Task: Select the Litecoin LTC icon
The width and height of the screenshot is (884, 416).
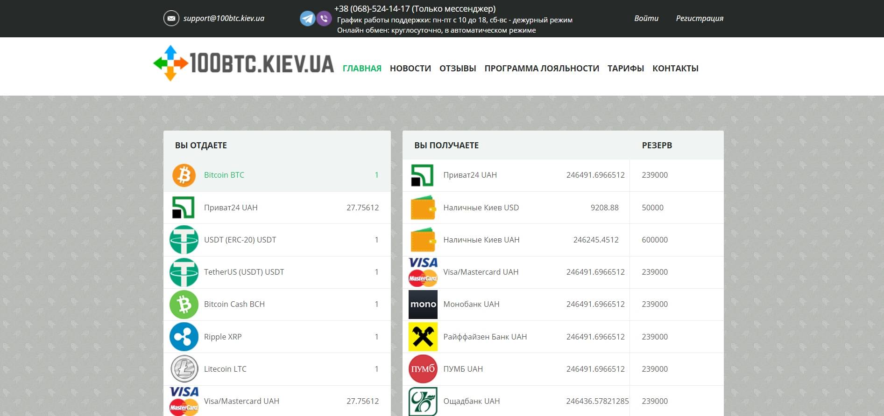Action: [x=184, y=369]
